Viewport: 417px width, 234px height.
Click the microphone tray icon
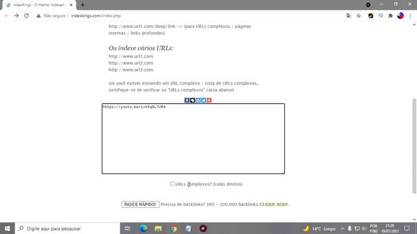point(349,228)
